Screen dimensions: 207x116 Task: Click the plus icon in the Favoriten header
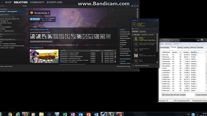(x=27, y=9)
